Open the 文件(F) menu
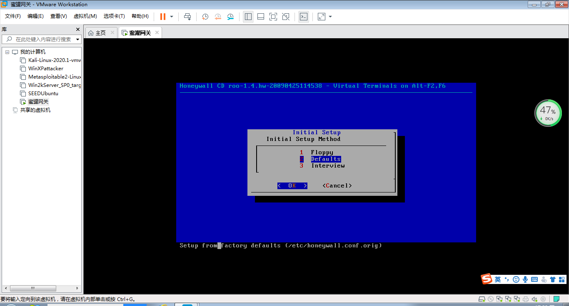This screenshot has width=569, height=306. [x=13, y=16]
